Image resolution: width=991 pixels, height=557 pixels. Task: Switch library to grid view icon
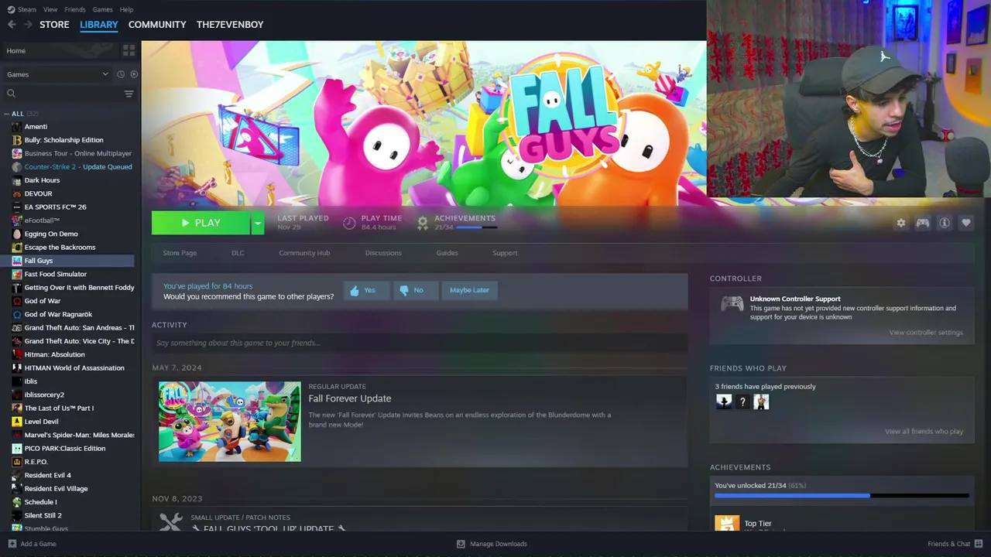tap(129, 50)
